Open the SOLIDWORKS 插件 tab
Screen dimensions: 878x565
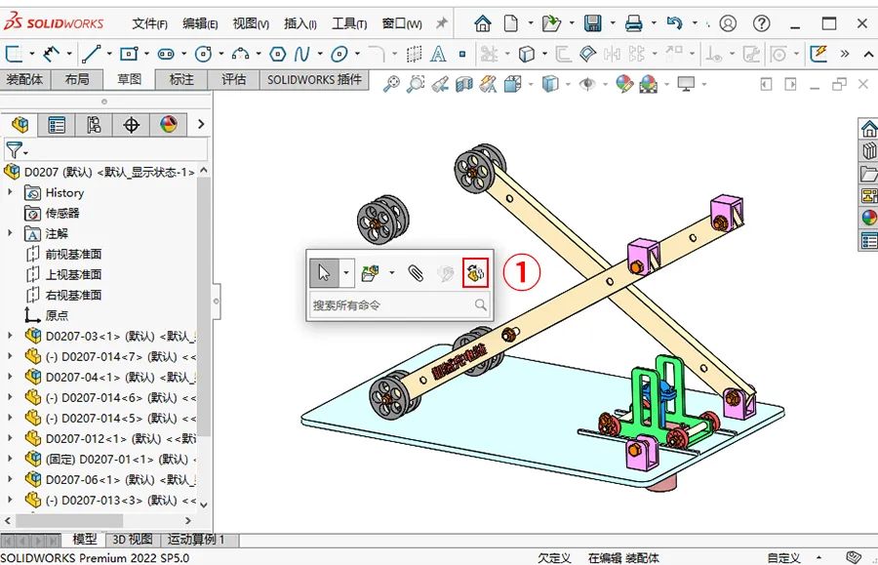coord(314,79)
